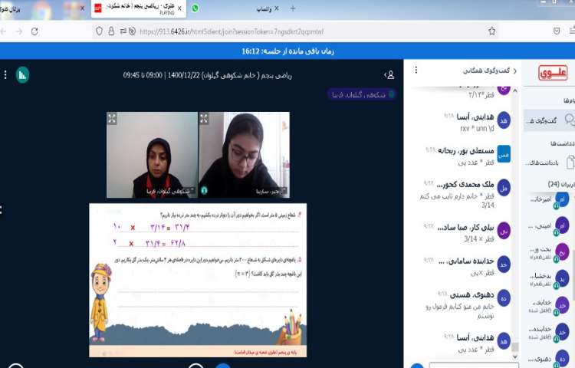Click the teacher webcam video

coord(152,155)
